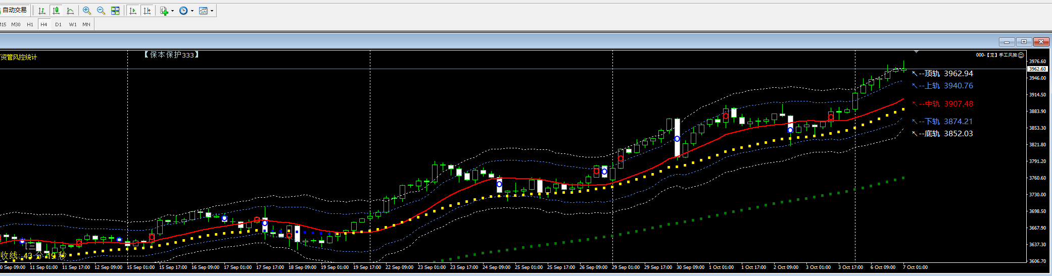The height and width of the screenshot is (276, 1052).
Task: Open the chart templates icon
Action: pos(203,11)
